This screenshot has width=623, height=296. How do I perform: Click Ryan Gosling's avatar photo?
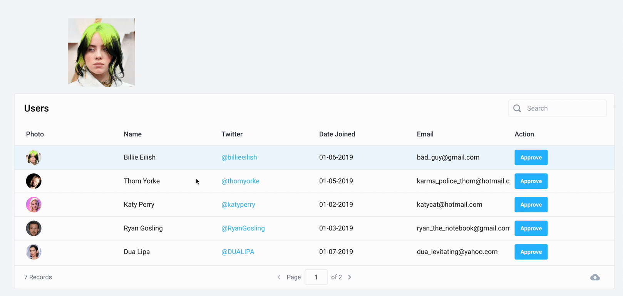[33, 228]
